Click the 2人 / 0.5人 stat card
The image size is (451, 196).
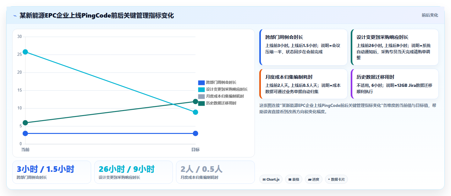click(215, 172)
